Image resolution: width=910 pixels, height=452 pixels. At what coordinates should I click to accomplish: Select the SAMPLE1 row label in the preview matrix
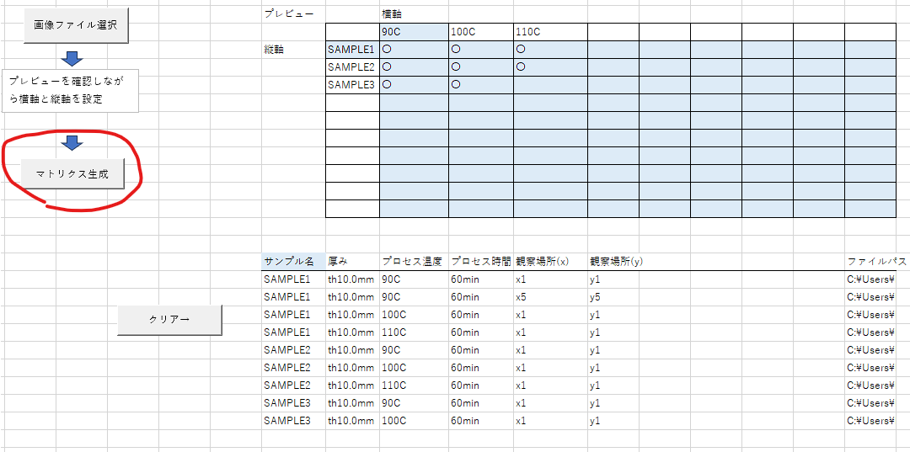pyautogui.click(x=353, y=50)
